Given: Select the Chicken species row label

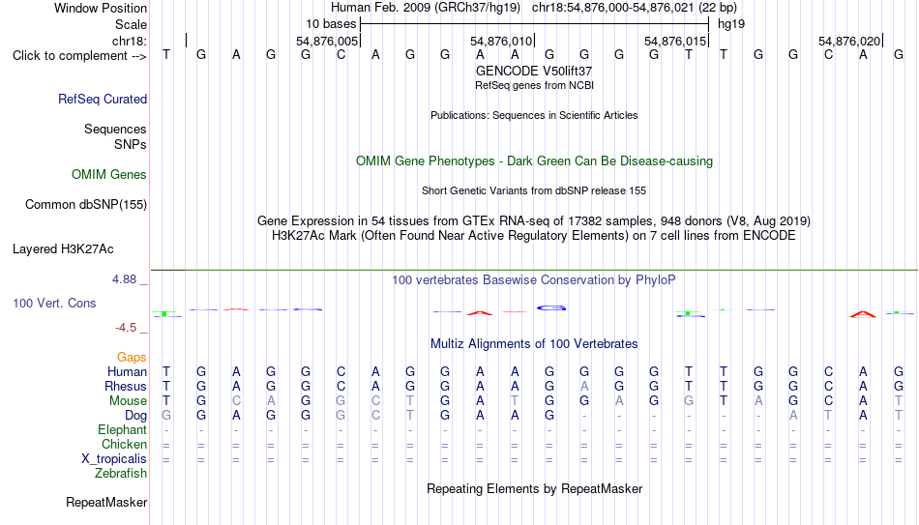Looking at the screenshot, I should pos(124,445).
